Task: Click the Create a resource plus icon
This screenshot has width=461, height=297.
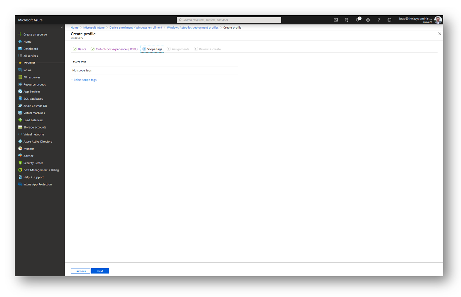Action: pyautogui.click(x=20, y=34)
